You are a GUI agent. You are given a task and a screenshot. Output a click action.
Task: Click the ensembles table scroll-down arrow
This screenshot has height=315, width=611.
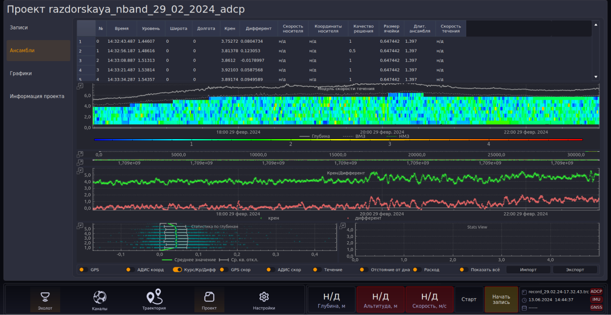[595, 77]
